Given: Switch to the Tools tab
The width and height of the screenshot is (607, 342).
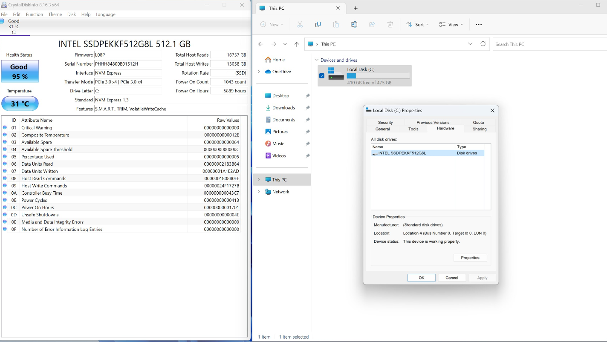Looking at the screenshot, I should pos(413,129).
